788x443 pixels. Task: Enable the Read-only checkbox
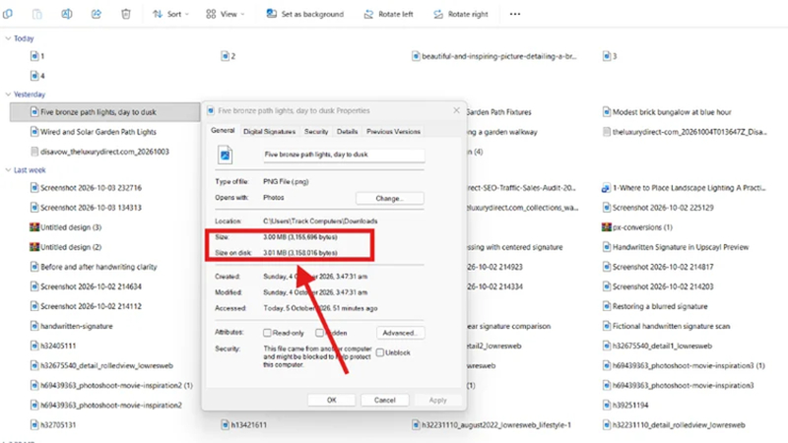point(267,333)
